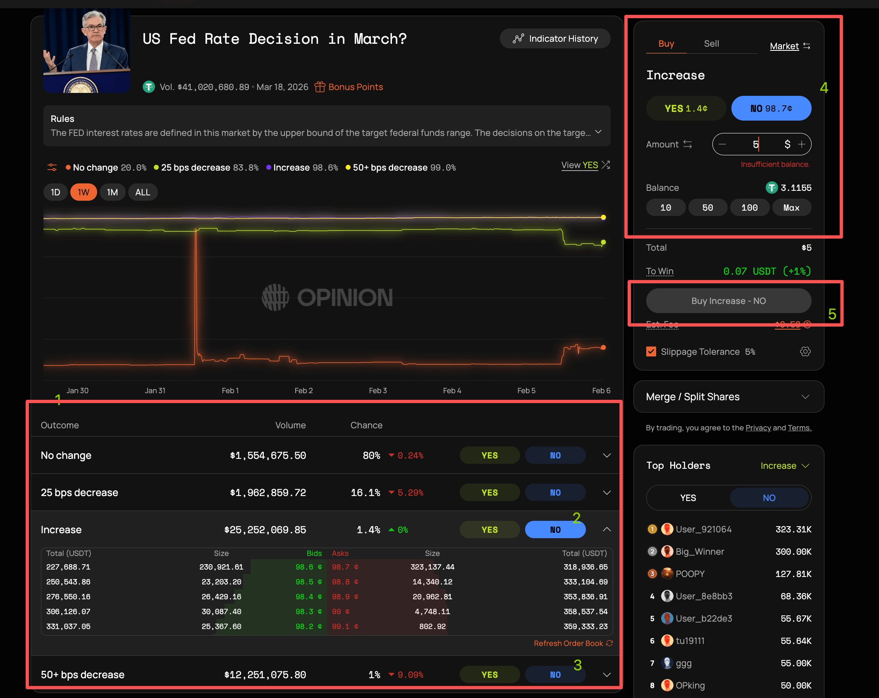Click the Est. Fee info icon

(807, 324)
